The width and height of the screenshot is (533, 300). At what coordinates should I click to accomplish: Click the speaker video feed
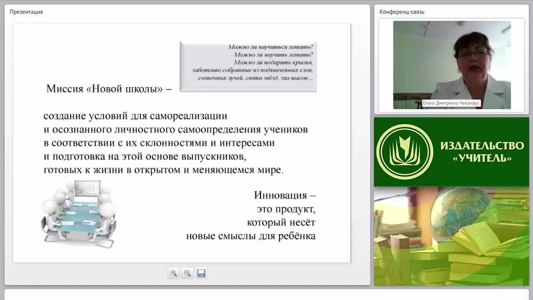[452, 65]
